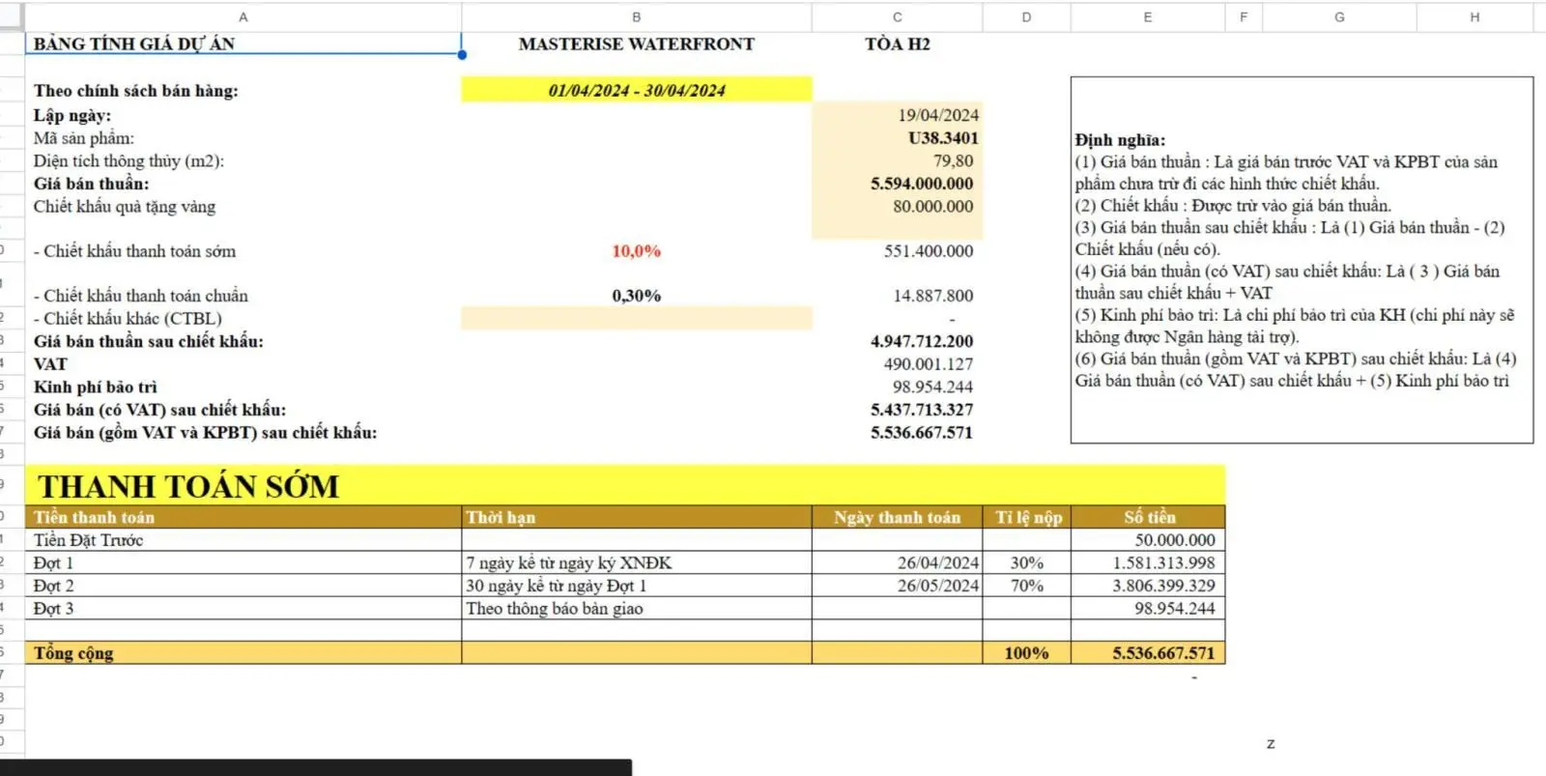Viewport: 1546px width, 776px height.
Task: Click the 'THANH TOÁN SỚM' yellow banner
Action: (x=625, y=485)
